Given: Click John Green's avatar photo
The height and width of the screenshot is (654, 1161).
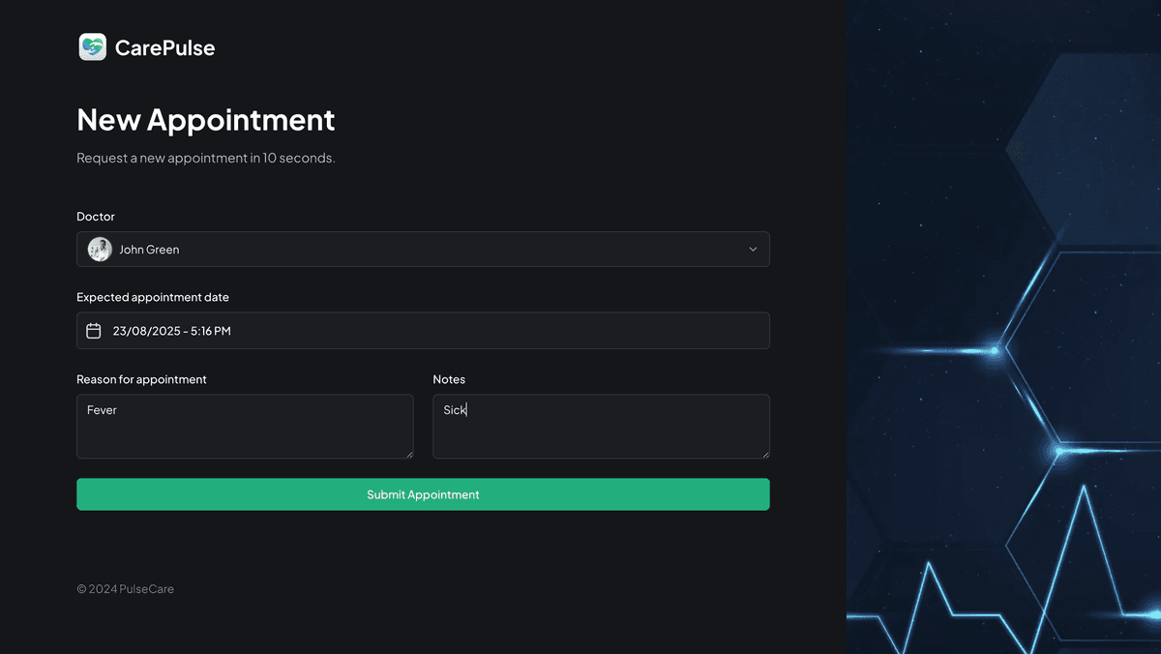Looking at the screenshot, I should [x=100, y=250].
